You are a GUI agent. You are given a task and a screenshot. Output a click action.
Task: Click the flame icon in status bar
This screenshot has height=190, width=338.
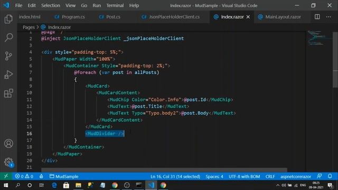pyautogui.click(x=41, y=176)
